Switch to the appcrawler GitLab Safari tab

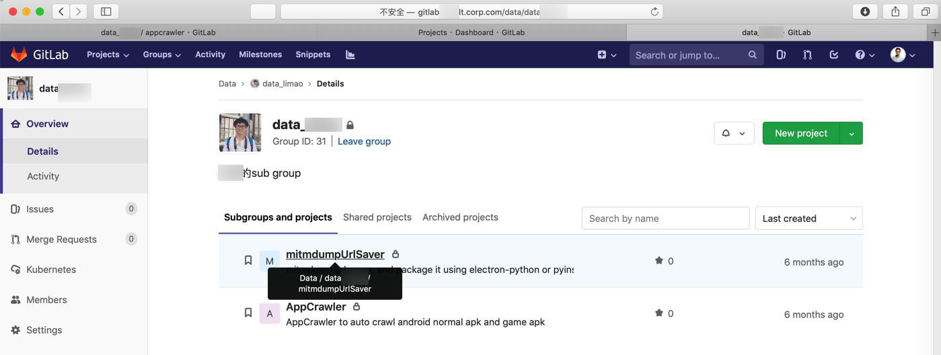(158, 32)
